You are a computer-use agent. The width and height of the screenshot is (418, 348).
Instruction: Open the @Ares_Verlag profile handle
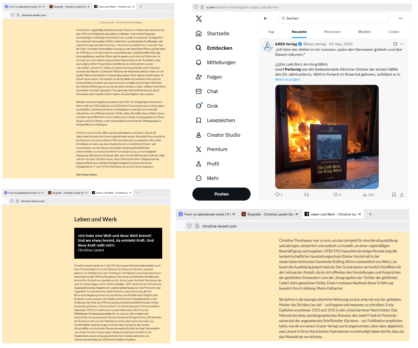(314, 44)
